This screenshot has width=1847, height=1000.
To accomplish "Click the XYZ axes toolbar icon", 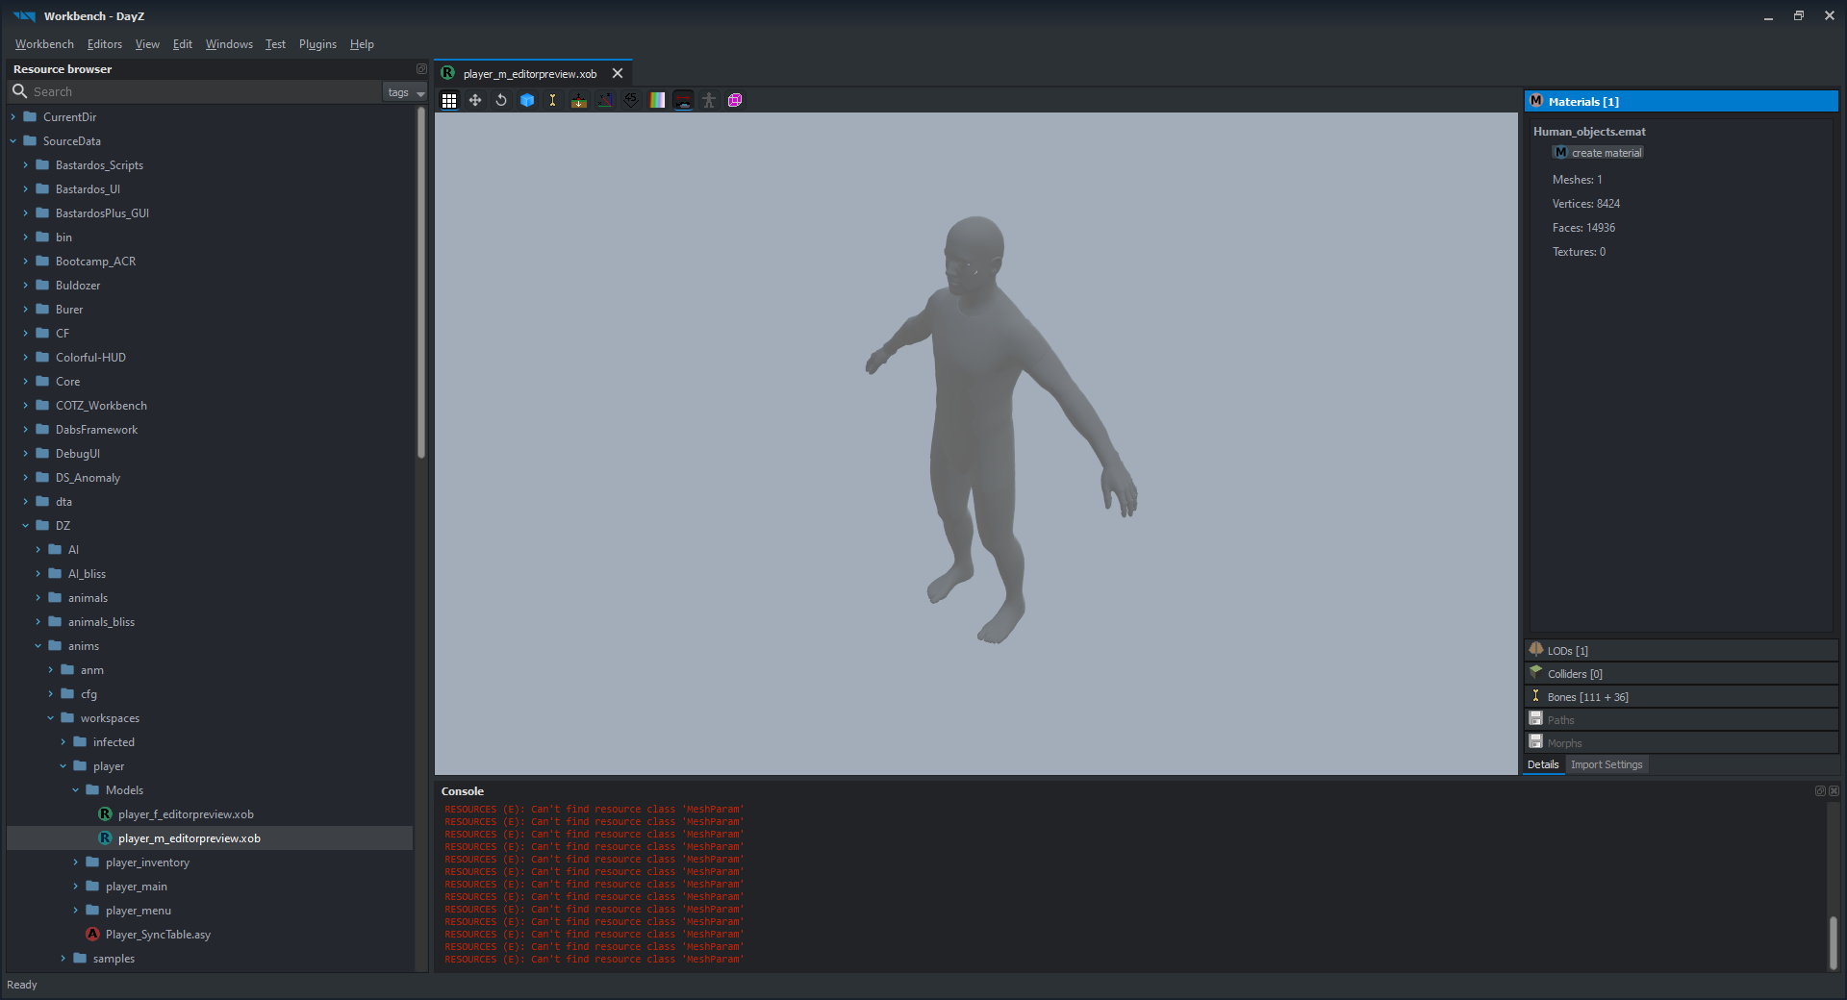I will (x=605, y=100).
